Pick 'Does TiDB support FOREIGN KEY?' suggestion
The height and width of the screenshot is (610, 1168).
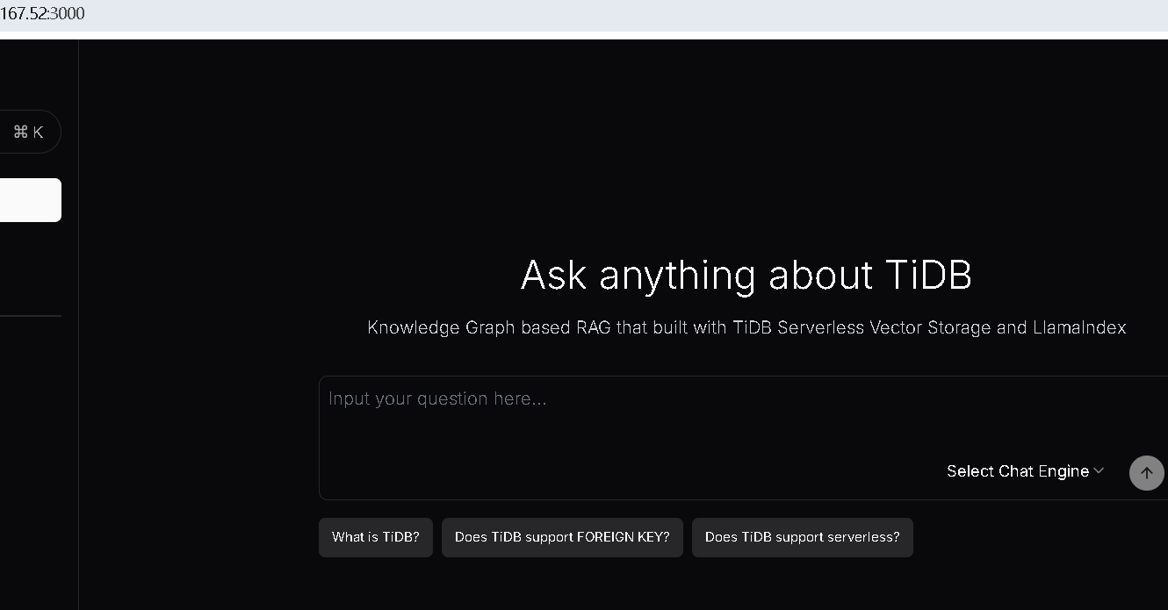(x=562, y=537)
